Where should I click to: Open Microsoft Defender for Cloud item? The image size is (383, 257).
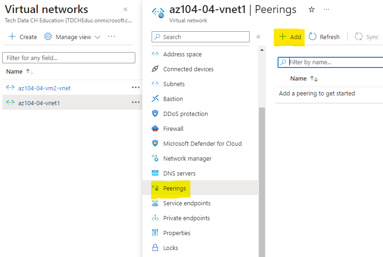202,143
